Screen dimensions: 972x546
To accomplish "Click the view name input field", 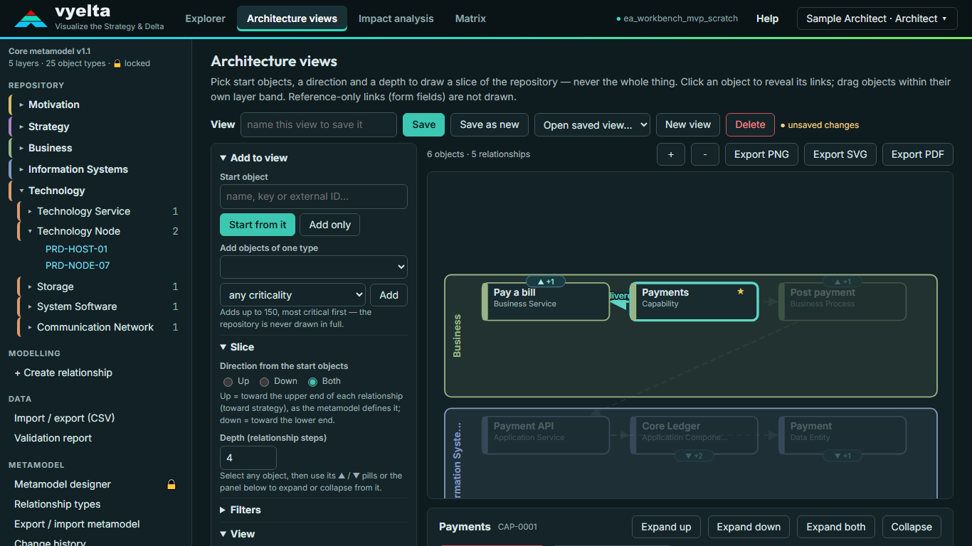I will click(319, 124).
